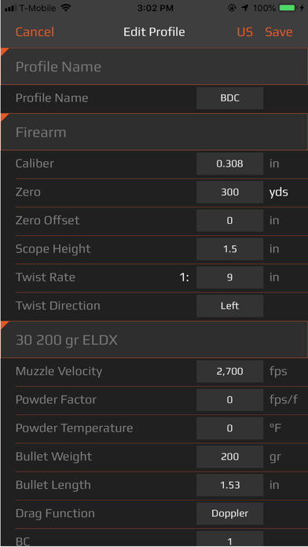The image size is (308, 547).
Task: Edit the Powder Factor value field
Action: click(230, 400)
